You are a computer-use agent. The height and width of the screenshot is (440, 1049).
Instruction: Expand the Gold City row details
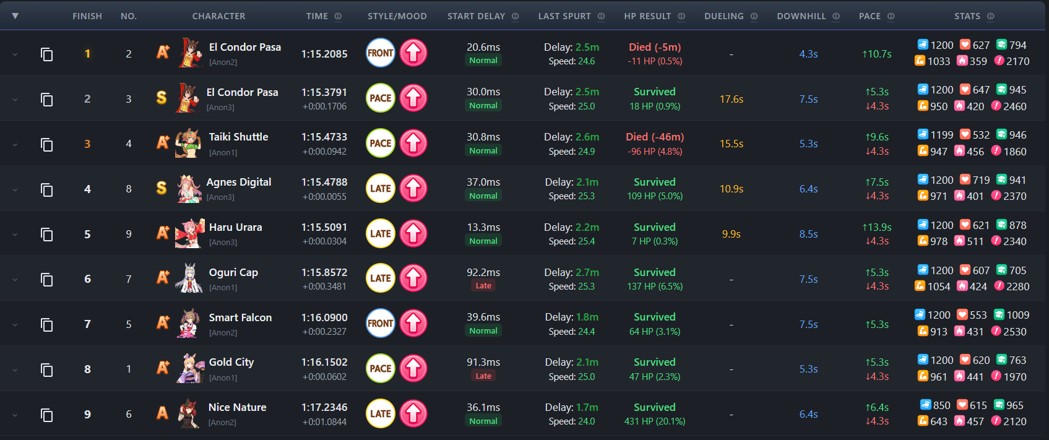(x=15, y=369)
